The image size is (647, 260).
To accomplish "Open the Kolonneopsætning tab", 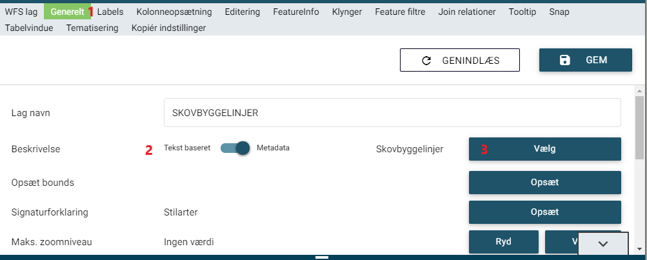I will click(174, 12).
